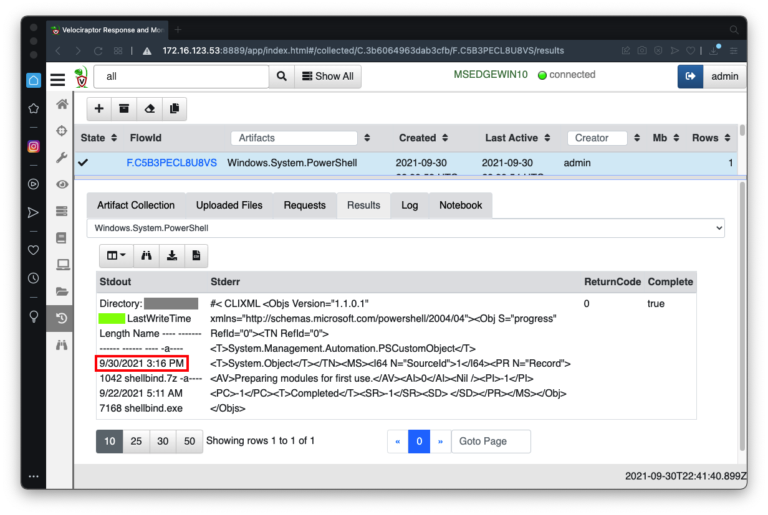The height and width of the screenshot is (515, 768).
Task: Switch to Artifact Collection tab
Action: coord(136,205)
